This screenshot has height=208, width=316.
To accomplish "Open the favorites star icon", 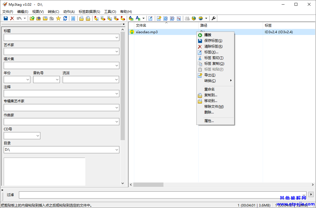I will click(58, 18).
